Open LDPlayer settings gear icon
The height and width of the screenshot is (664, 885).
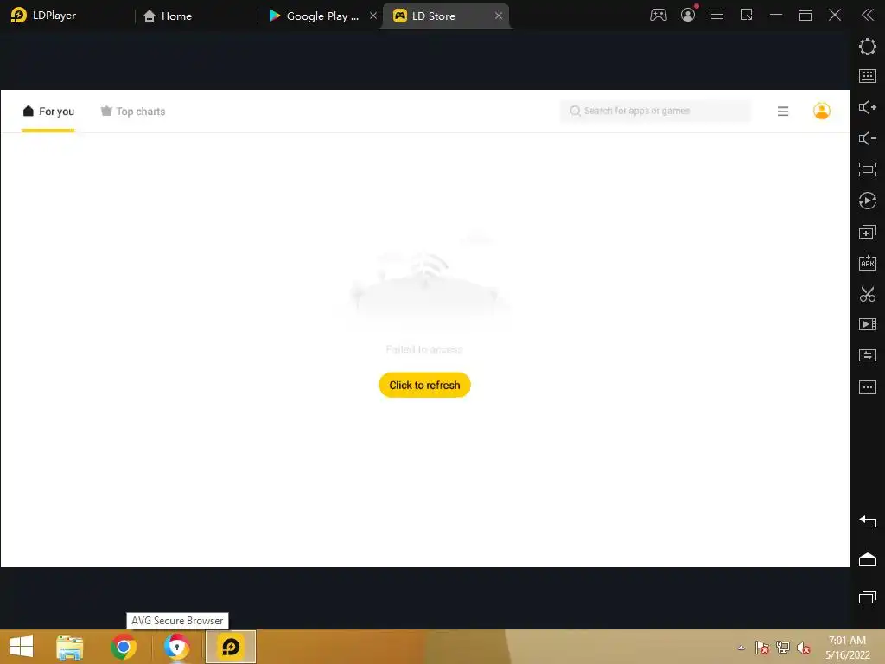point(867,47)
